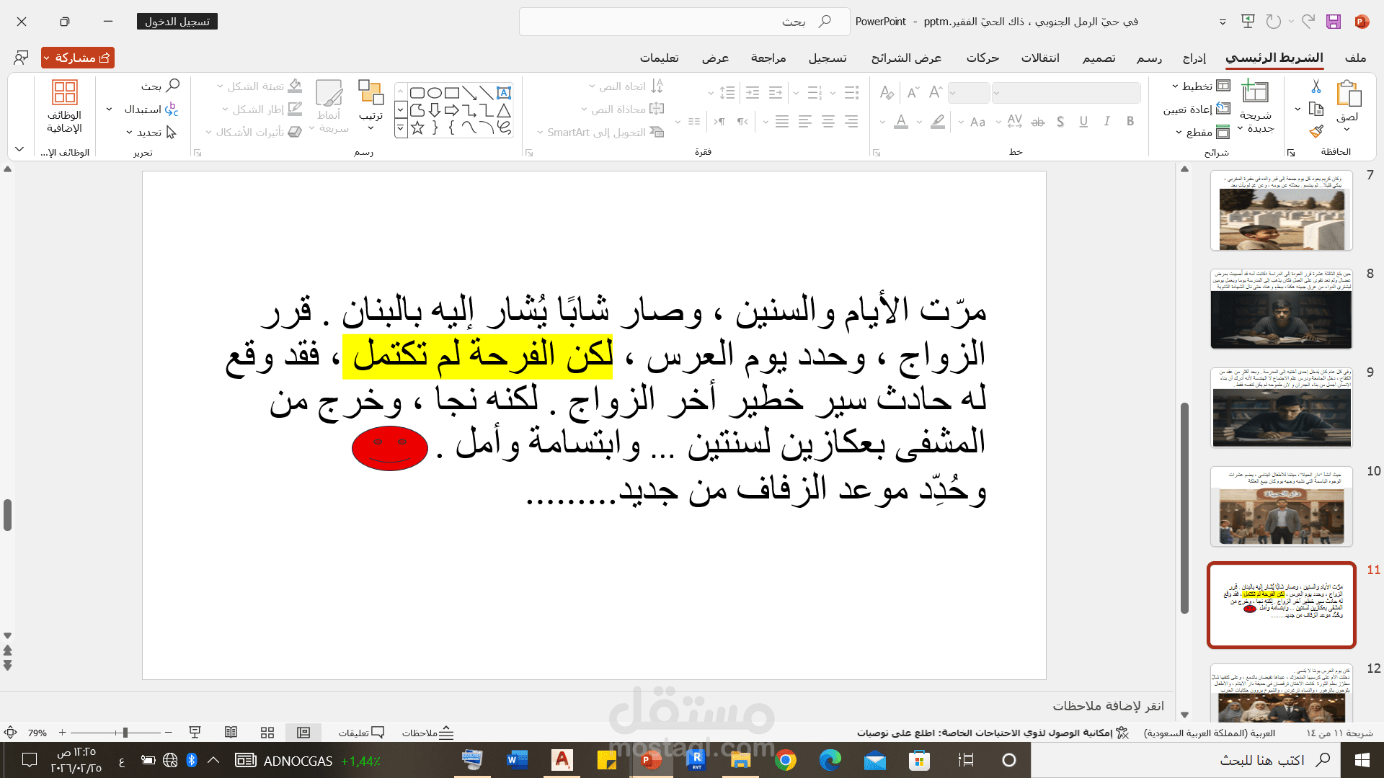Image resolution: width=1384 pixels, height=778 pixels.
Task: Start slideshow from status bar icon
Action: click(x=195, y=733)
